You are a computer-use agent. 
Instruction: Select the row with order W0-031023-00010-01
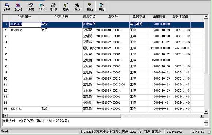pos(103,85)
